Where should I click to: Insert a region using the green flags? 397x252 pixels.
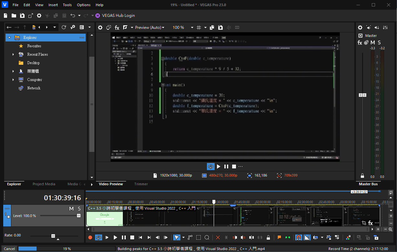[x=288, y=237]
